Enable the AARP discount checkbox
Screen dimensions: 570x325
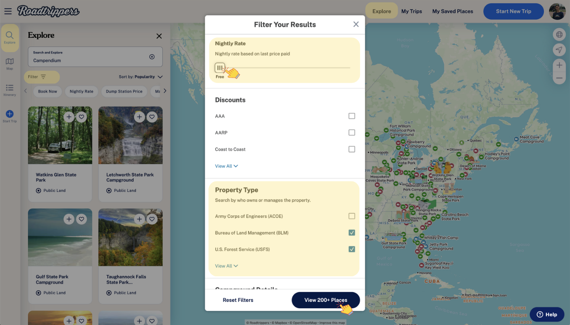click(352, 133)
